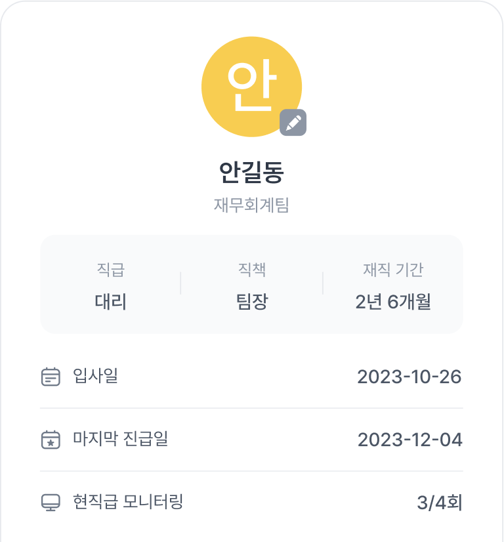Click the yellow 안 profile avatar
This screenshot has width=504, height=542.
[x=251, y=87]
